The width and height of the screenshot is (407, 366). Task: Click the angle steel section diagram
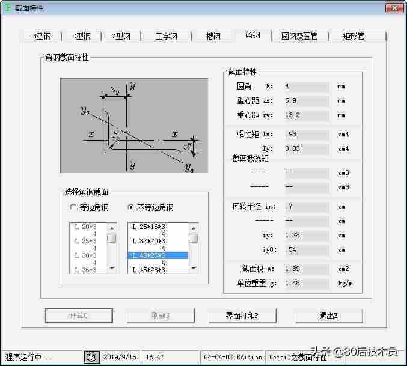tap(134, 125)
